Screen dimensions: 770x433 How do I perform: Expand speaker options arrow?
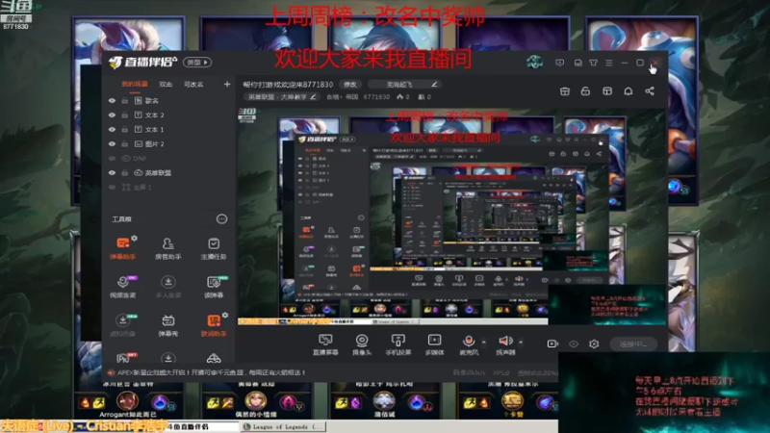(521, 342)
